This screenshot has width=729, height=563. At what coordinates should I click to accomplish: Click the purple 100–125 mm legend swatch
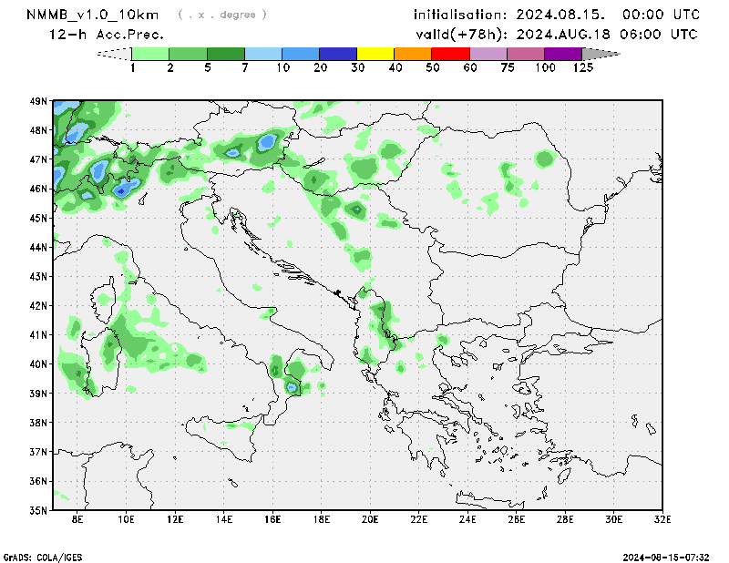[x=563, y=54]
